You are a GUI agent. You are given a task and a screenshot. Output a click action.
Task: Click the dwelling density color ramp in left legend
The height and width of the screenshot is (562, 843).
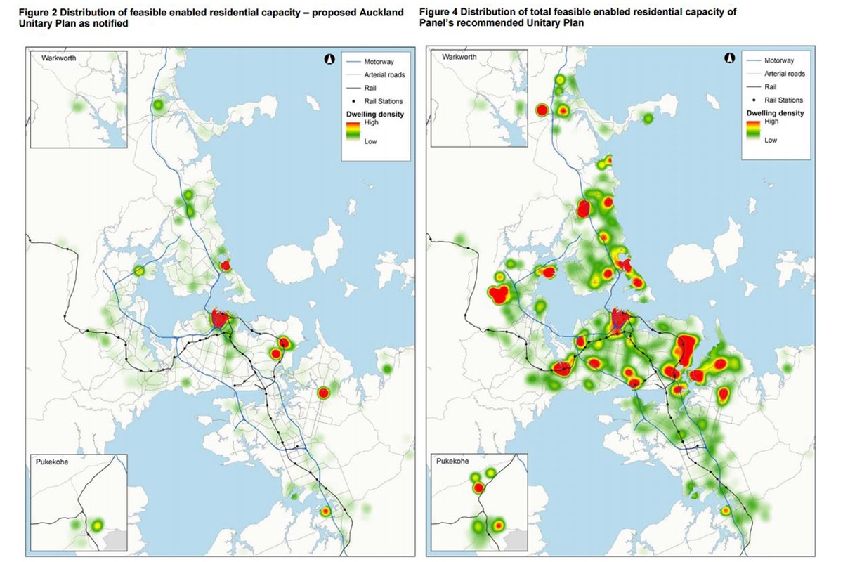(354, 131)
